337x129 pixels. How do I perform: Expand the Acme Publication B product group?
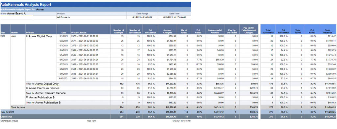pyautogui.click(x=27, y=97)
